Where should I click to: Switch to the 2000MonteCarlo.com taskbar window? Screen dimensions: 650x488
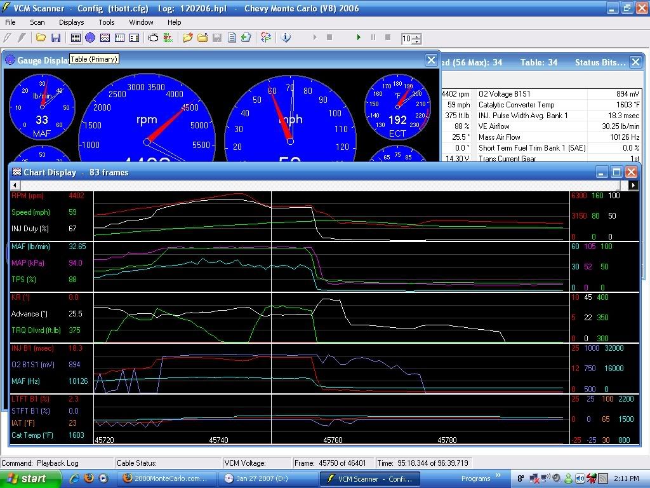tap(166, 478)
